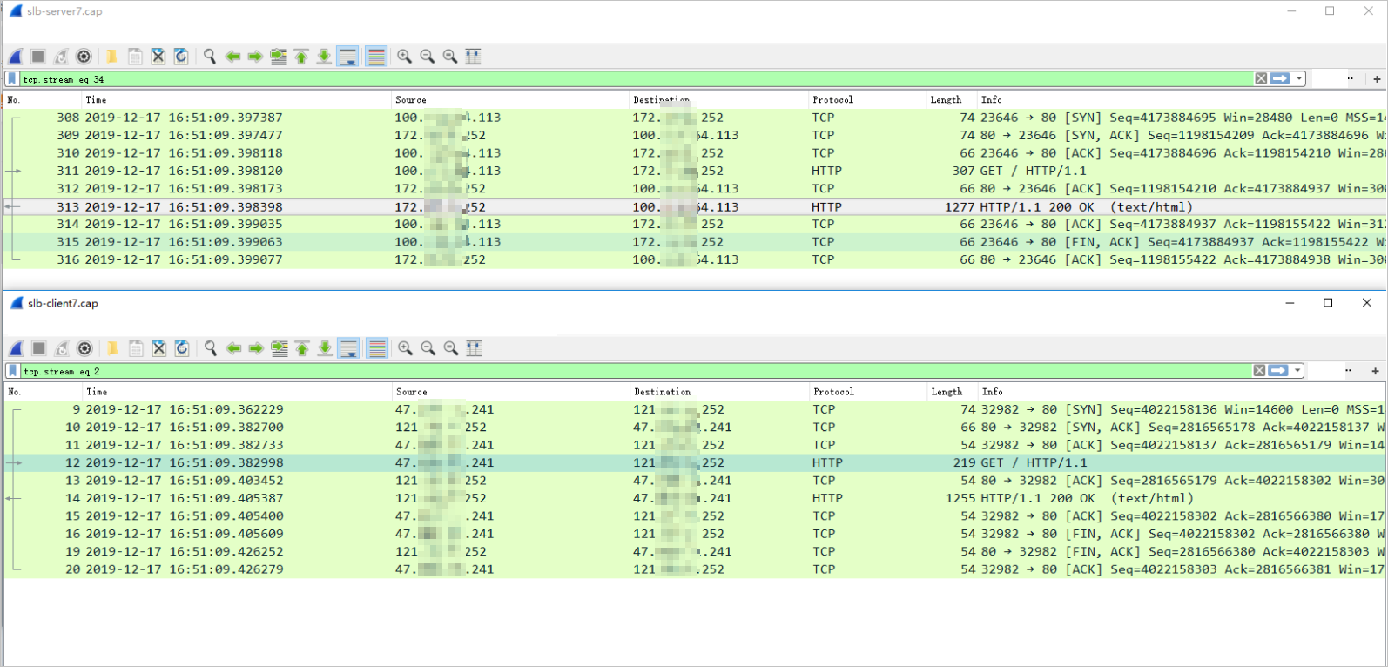The image size is (1388, 667).
Task: Sort by Time column in slb-server7.cap
Action: tap(236, 100)
